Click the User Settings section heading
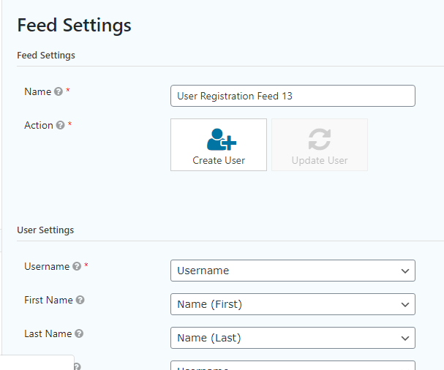Image resolution: width=444 pixels, height=370 pixels. point(45,230)
